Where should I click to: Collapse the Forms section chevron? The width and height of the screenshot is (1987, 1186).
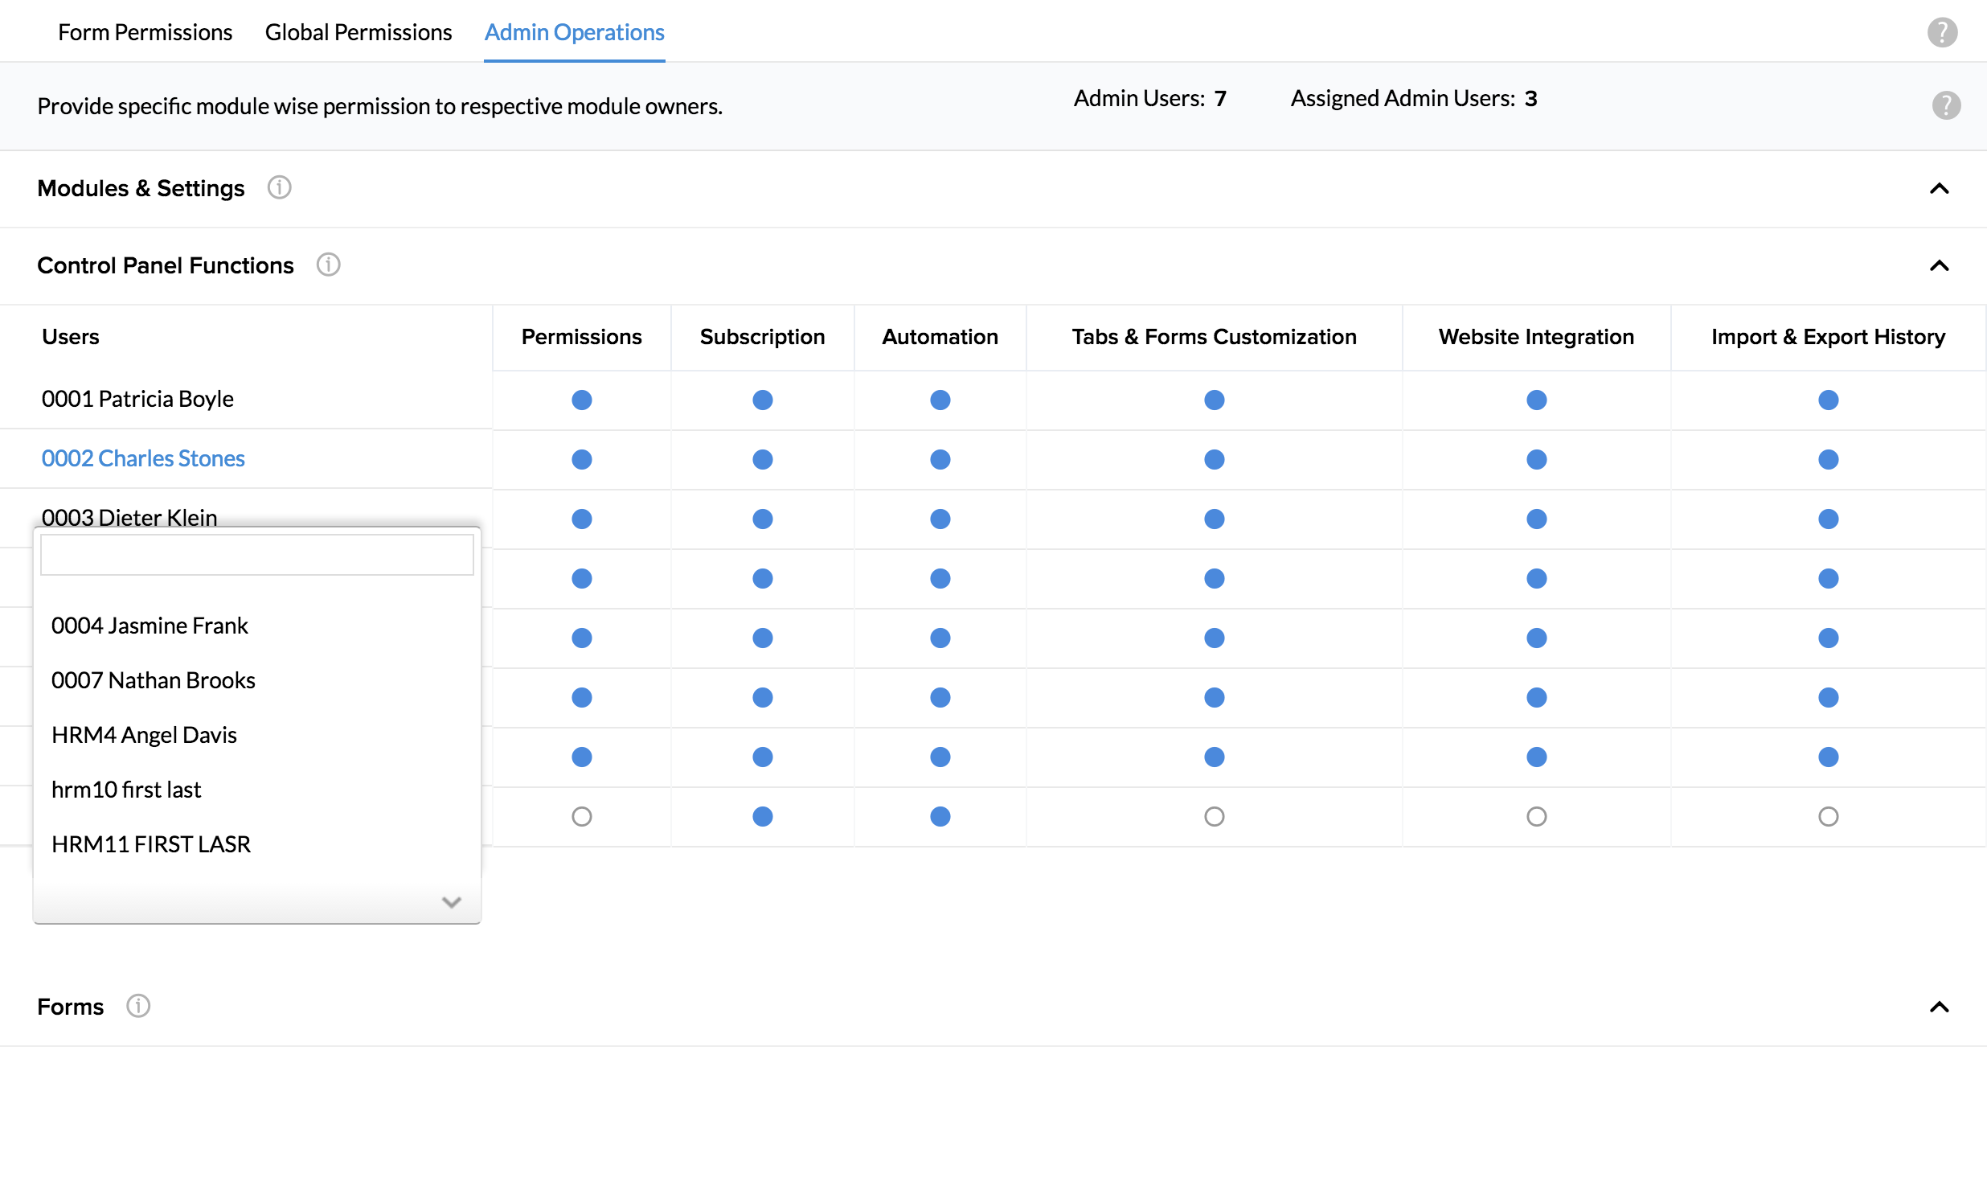point(1939,1007)
